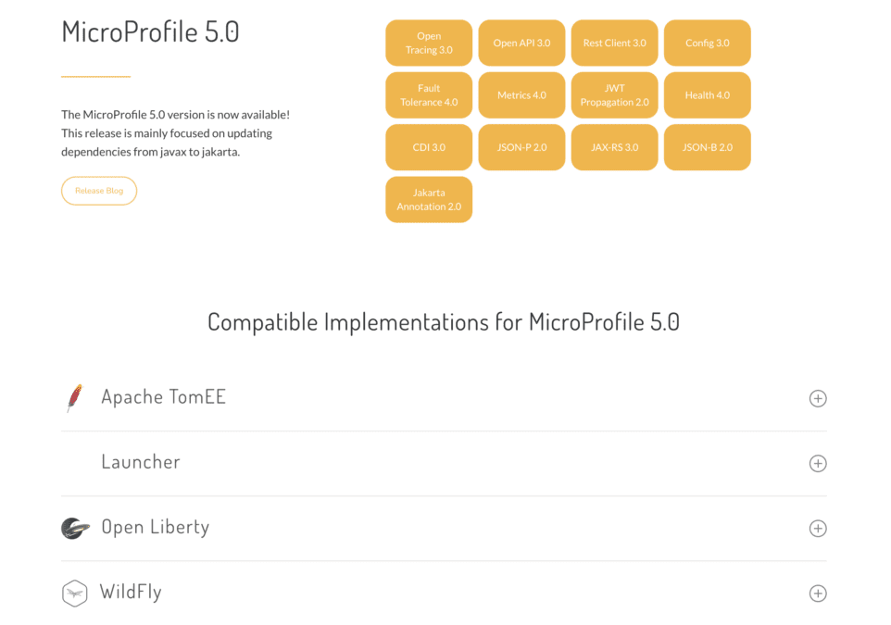Click the CDI 3.0 badge
Image resolution: width=891 pixels, height=625 pixels.
pos(429,146)
